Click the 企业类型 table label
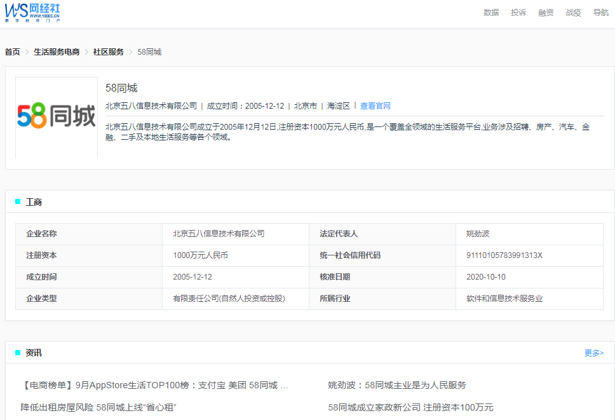This screenshot has width=615, height=420. (x=41, y=299)
